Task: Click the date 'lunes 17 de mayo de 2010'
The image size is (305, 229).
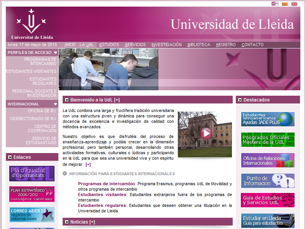Action: pyautogui.click(x=32, y=45)
